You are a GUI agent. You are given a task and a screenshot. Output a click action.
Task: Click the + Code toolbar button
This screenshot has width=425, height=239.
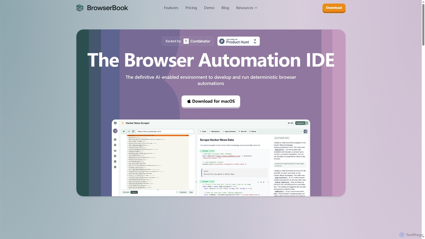(x=203, y=131)
